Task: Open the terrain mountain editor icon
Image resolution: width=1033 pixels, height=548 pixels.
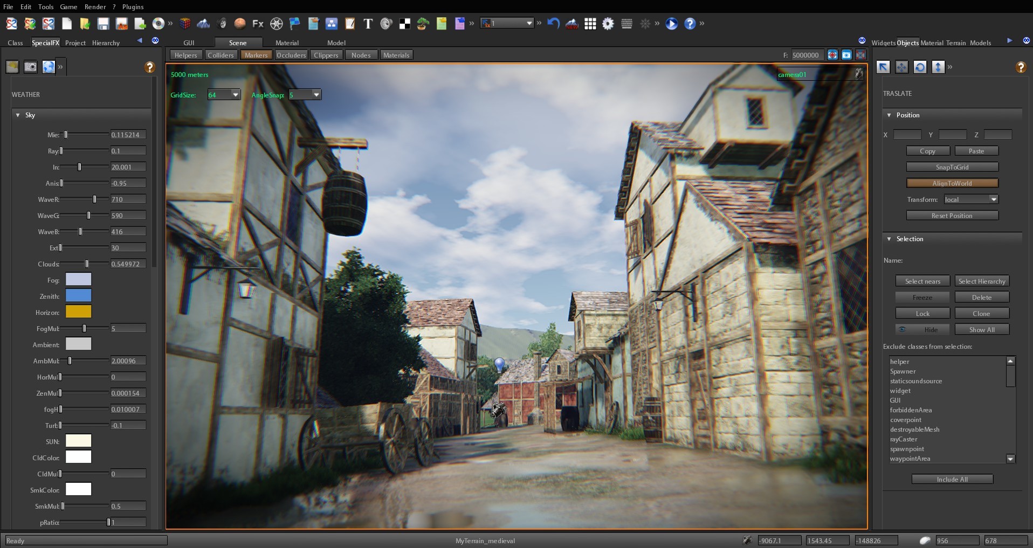Action: point(203,24)
